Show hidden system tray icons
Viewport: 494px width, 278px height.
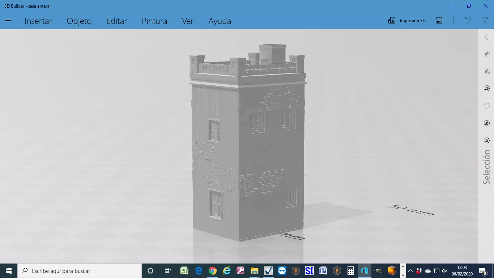pos(410,271)
